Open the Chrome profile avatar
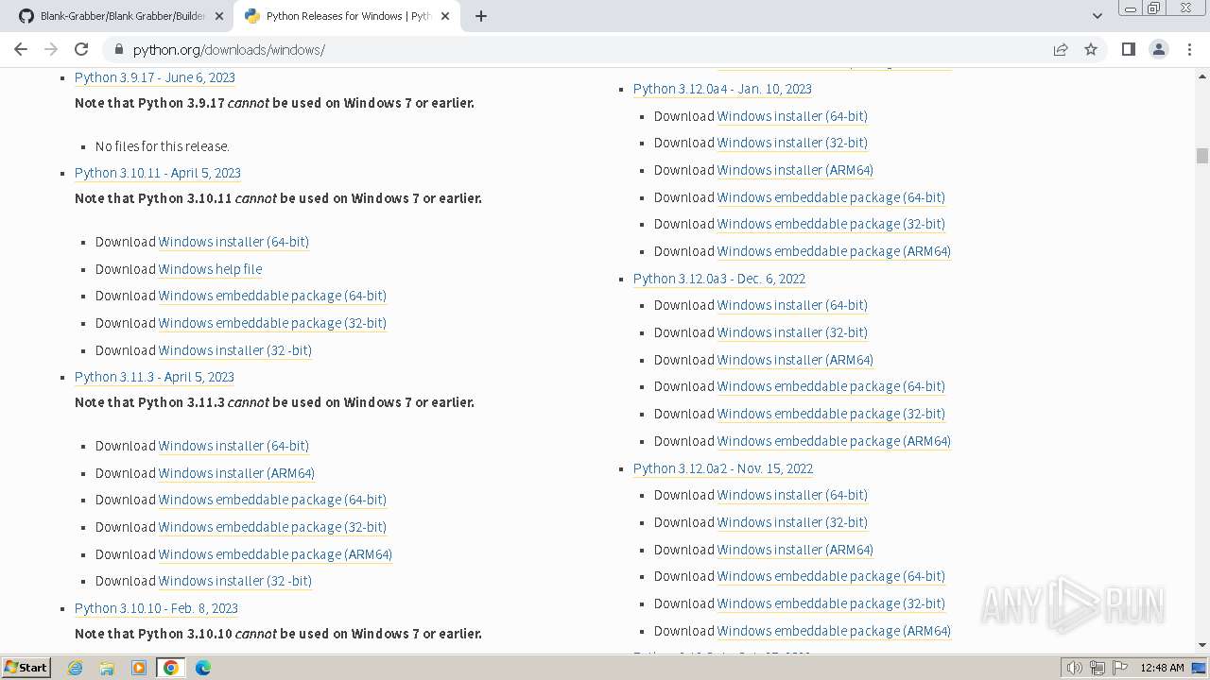Viewport: 1210px width, 680px height. point(1159,49)
